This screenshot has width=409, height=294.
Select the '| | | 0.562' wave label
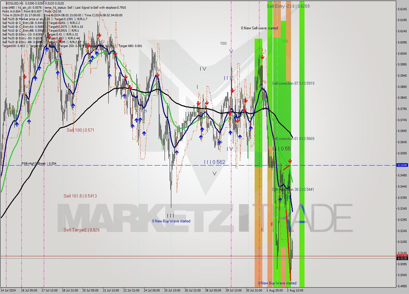tap(214, 162)
